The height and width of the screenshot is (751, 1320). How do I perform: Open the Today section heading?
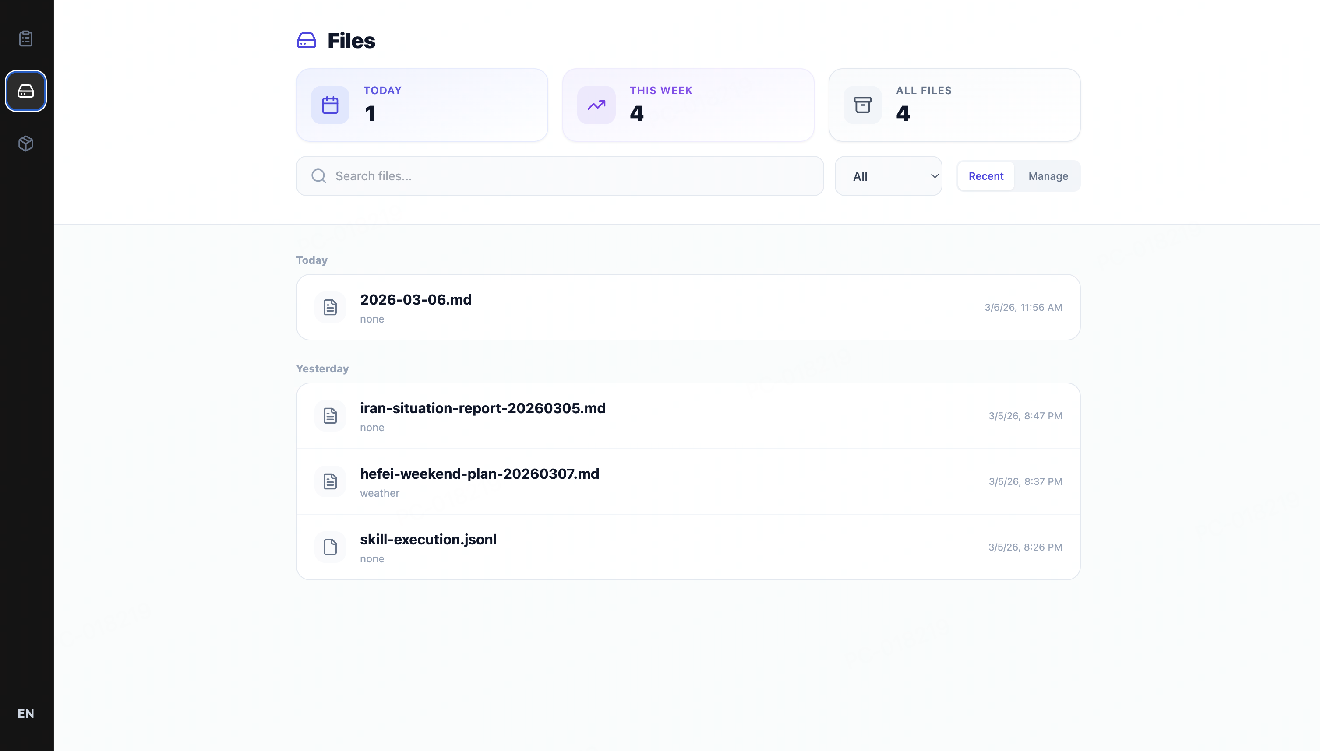click(311, 260)
